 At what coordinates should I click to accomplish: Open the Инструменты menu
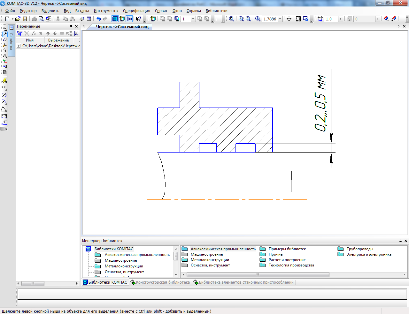106,11
